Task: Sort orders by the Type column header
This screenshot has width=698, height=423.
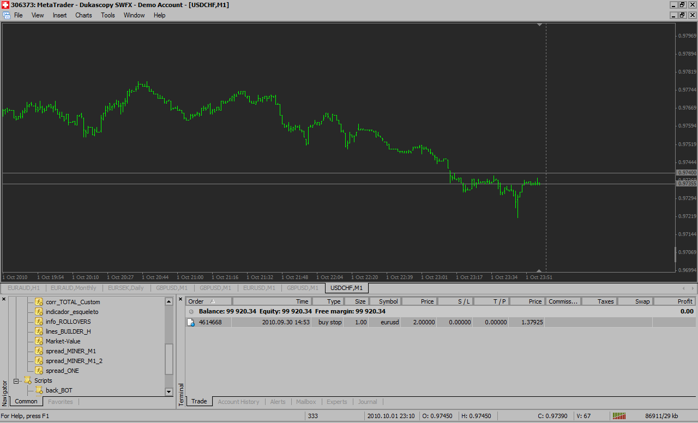Action: point(327,301)
